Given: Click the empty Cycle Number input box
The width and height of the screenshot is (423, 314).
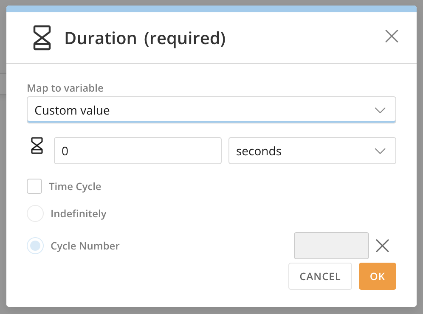Looking at the screenshot, I should pyautogui.click(x=331, y=246).
